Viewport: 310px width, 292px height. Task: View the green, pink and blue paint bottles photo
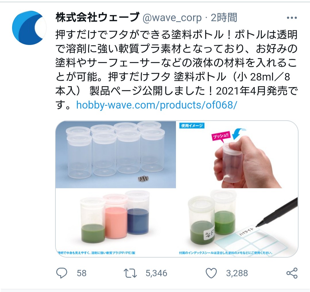[x=116, y=223]
